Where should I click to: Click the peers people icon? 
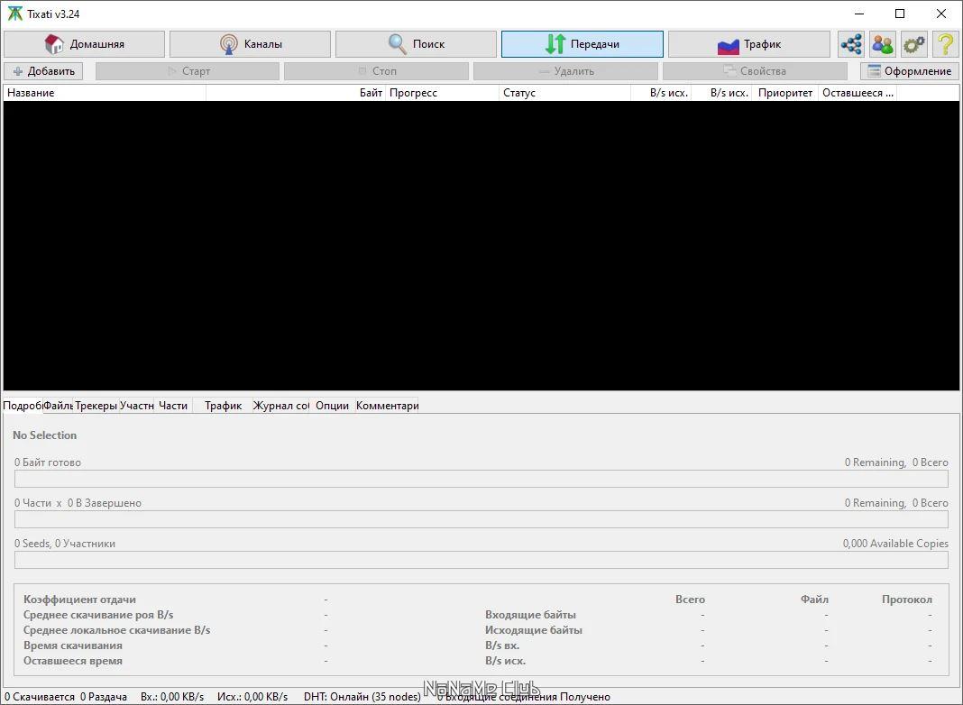point(883,44)
